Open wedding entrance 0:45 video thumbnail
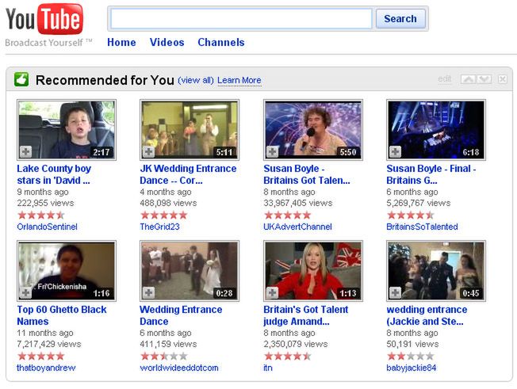The width and height of the screenshot is (517, 389). click(436, 271)
